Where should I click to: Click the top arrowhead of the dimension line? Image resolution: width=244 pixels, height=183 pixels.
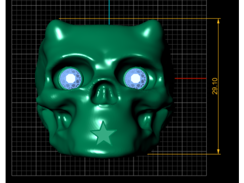[218, 21]
